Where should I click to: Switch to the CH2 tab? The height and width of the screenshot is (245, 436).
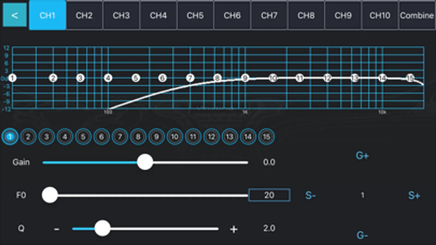point(84,15)
